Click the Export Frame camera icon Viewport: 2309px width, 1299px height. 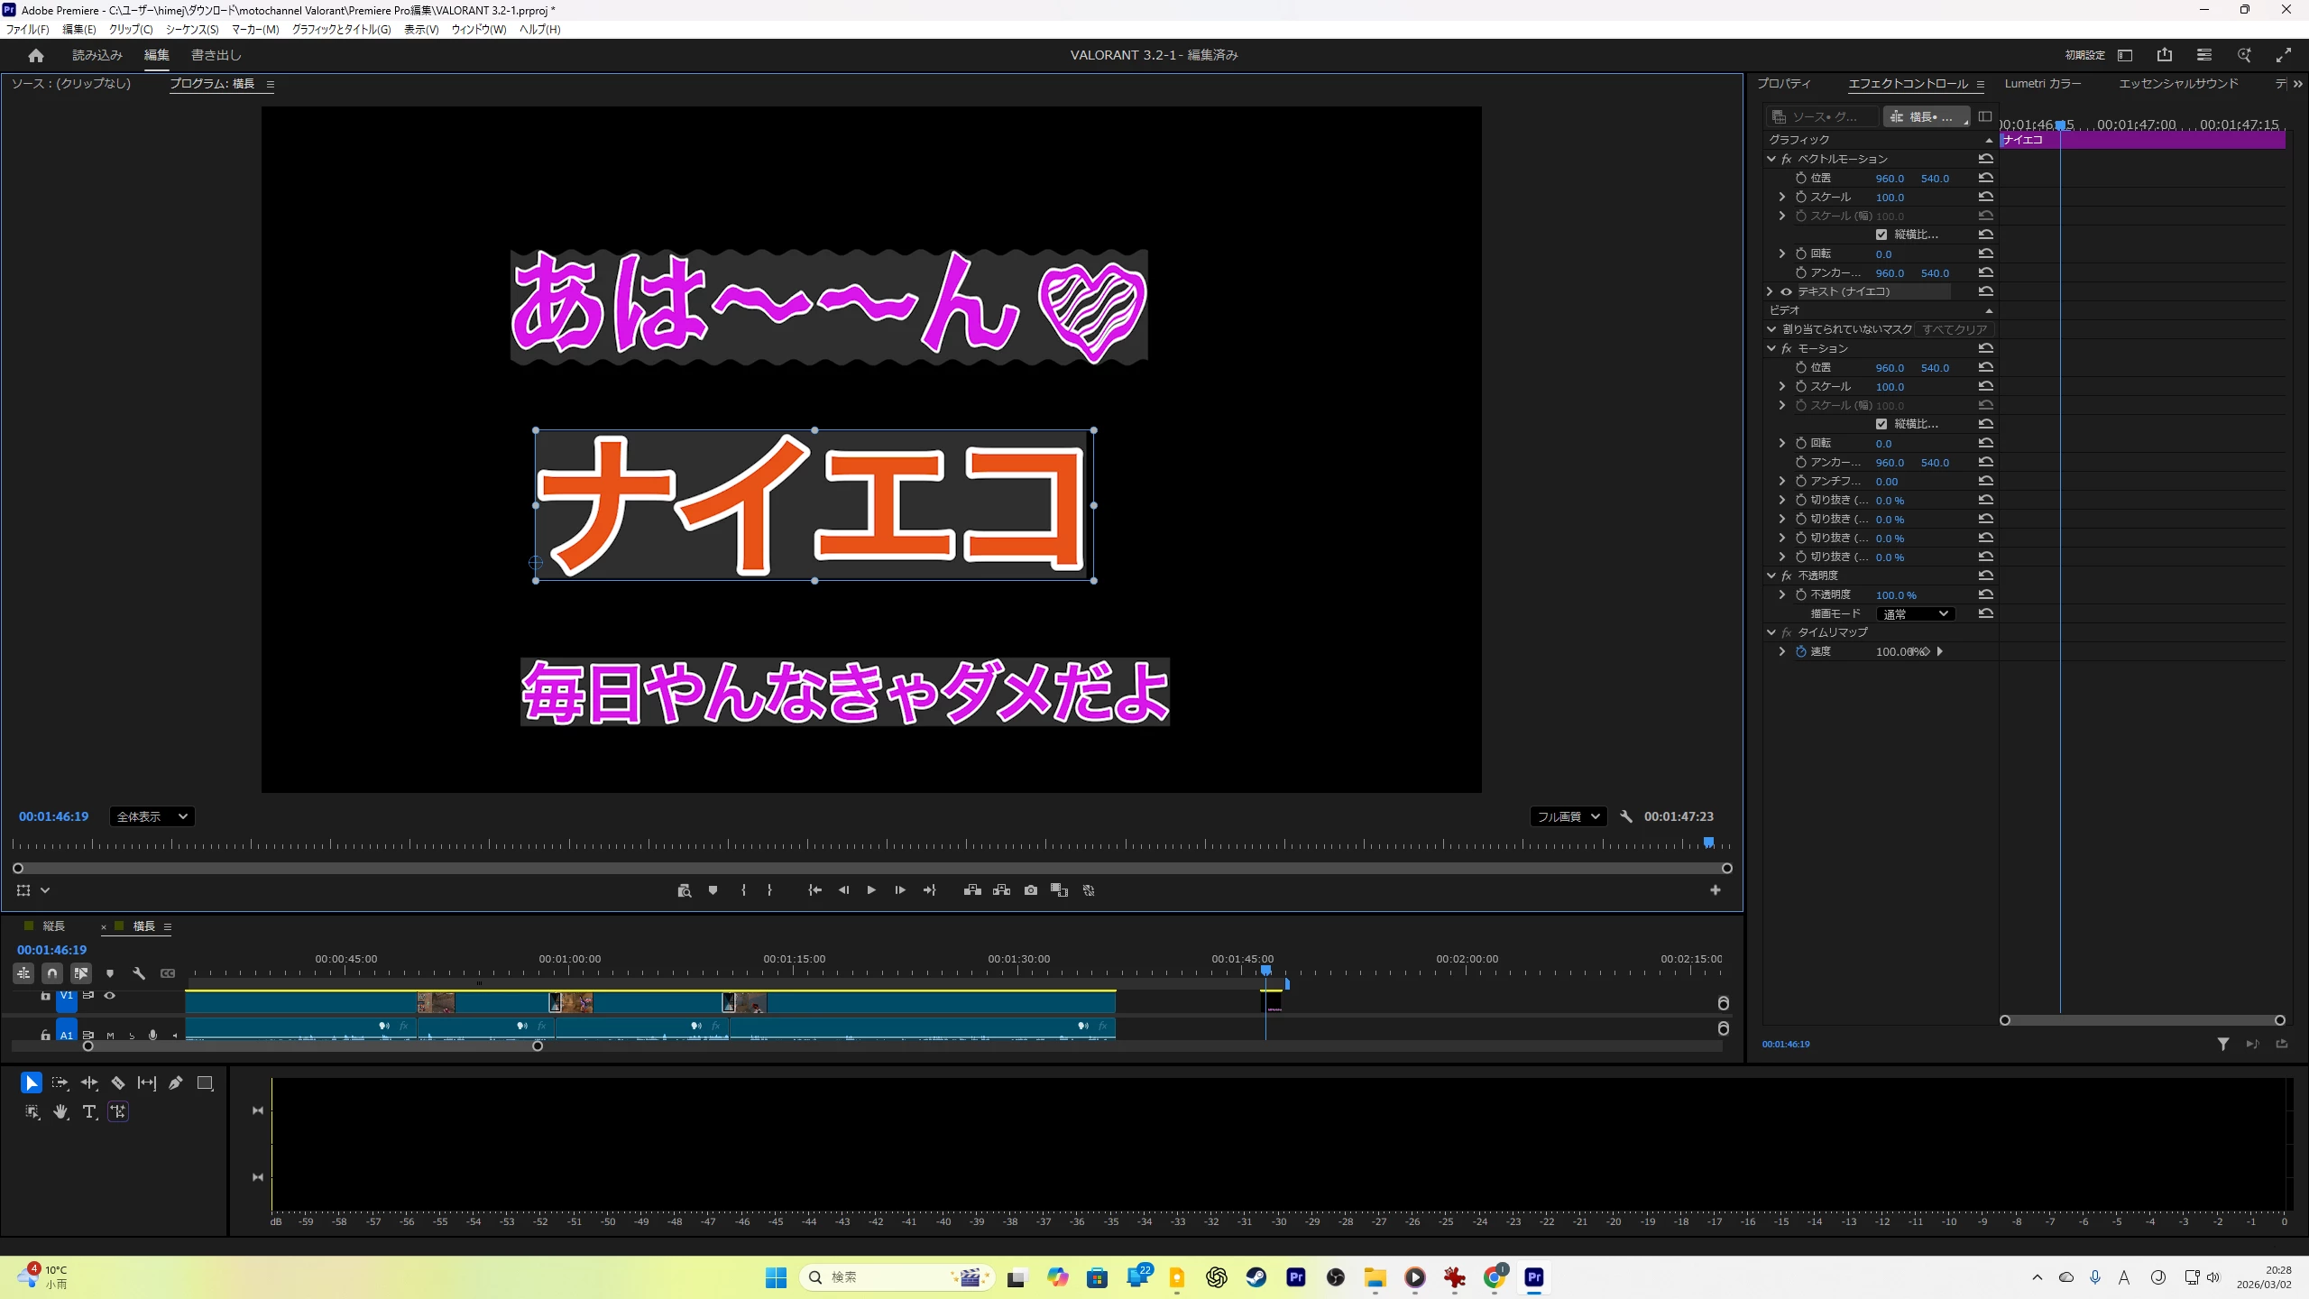[x=1030, y=890]
